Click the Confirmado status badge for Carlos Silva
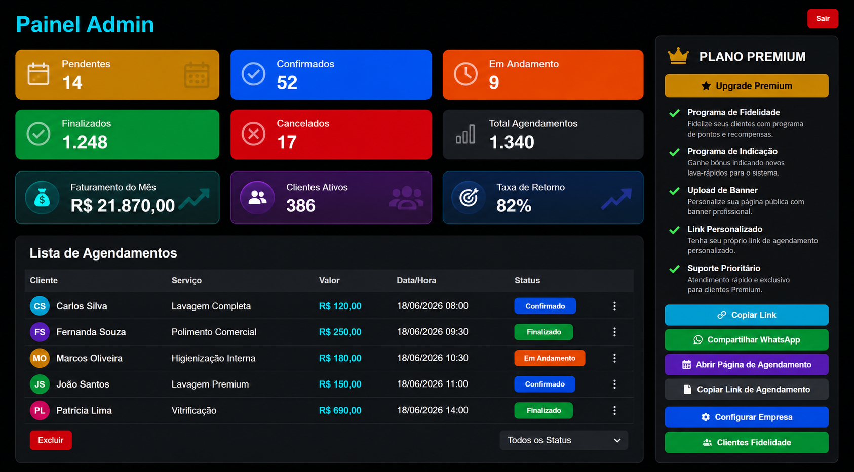The image size is (854, 472). [545, 306]
